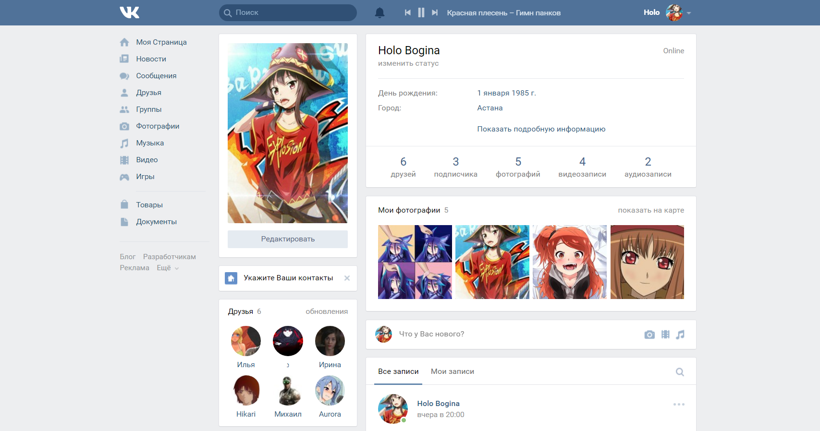Open friend Илья's avatar

(246, 341)
